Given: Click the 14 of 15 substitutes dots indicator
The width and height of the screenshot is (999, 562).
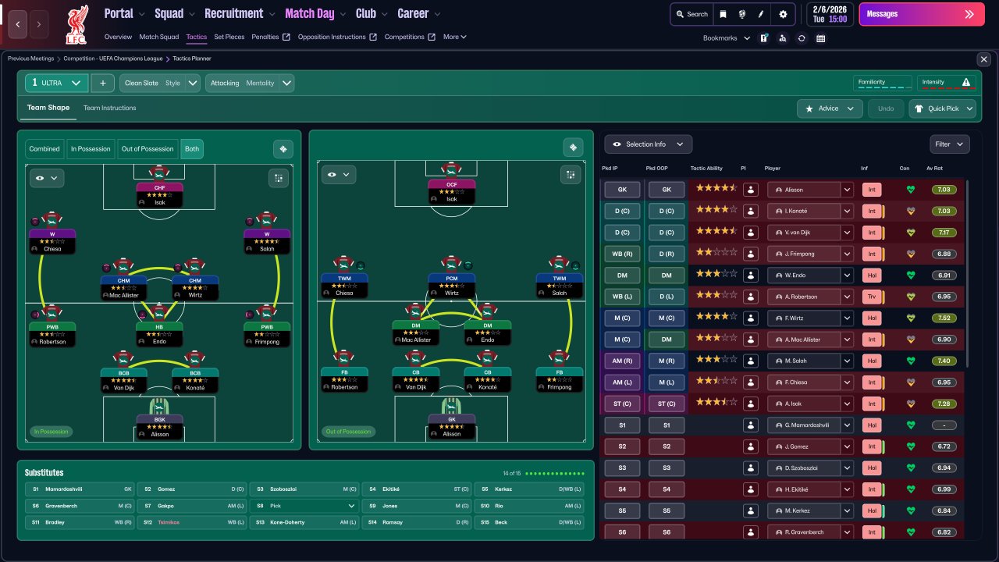Looking at the screenshot, I should pos(544,473).
